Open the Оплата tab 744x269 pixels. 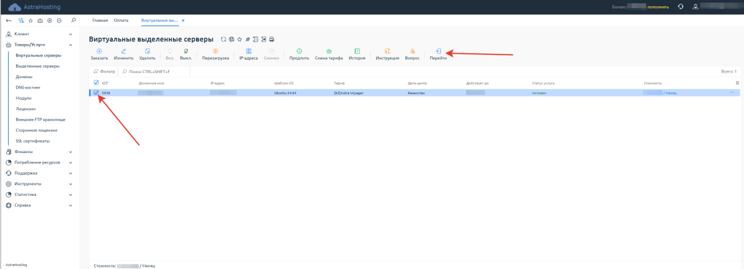[x=122, y=20]
